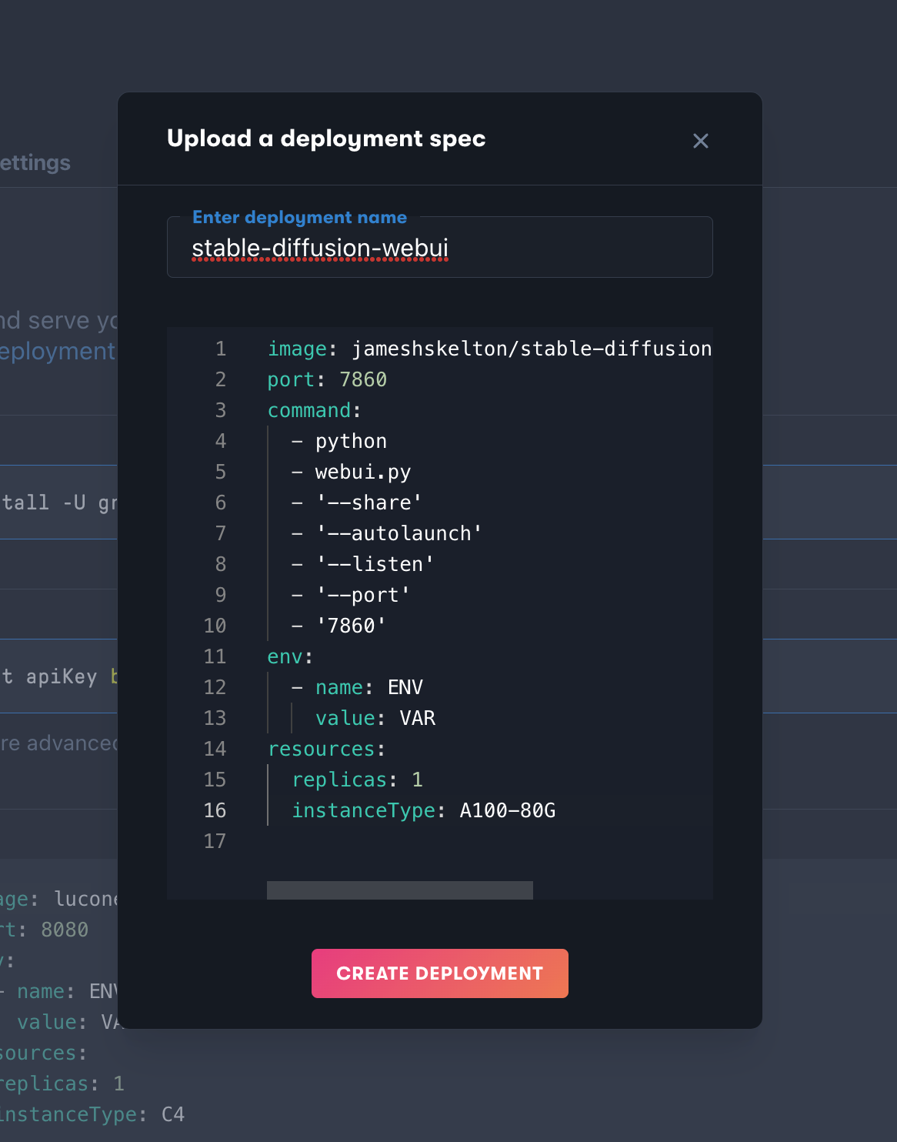The height and width of the screenshot is (1142, 897).
Task: Click the 'instanceType' key on line 16
Action: coord(363,810)
